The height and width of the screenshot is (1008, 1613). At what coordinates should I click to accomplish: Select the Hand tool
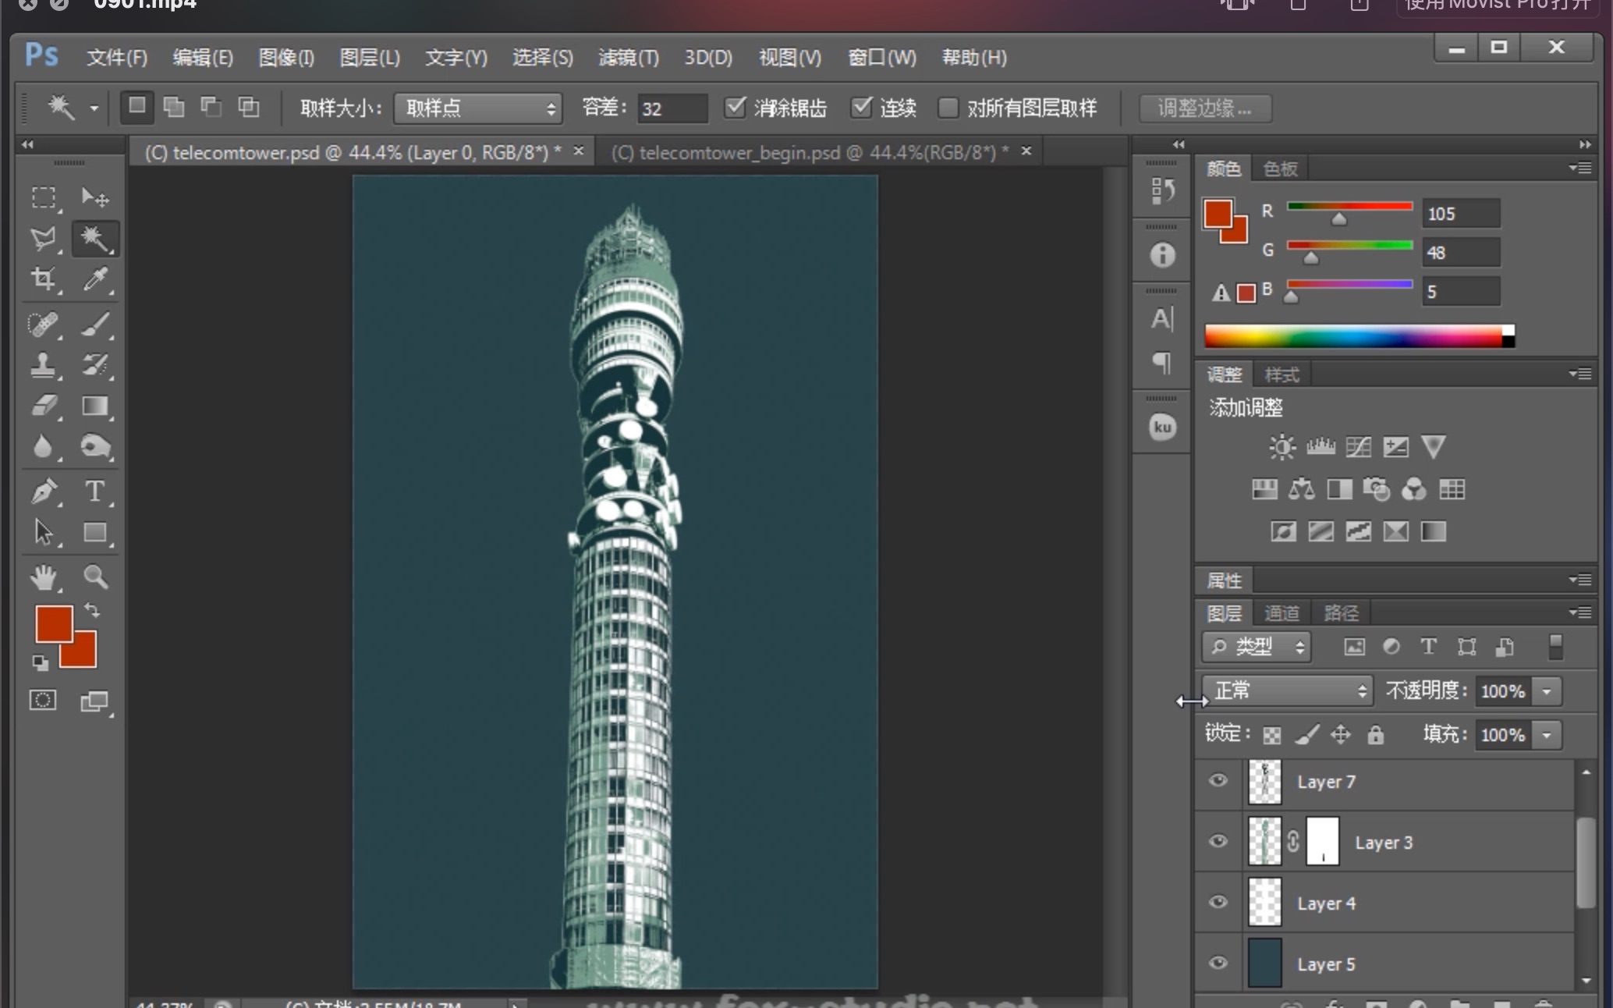(x=44, y=577)
